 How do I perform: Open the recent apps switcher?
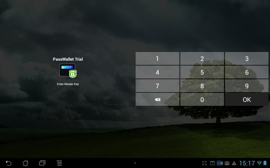pyautogui.click(x=42, y=163)
